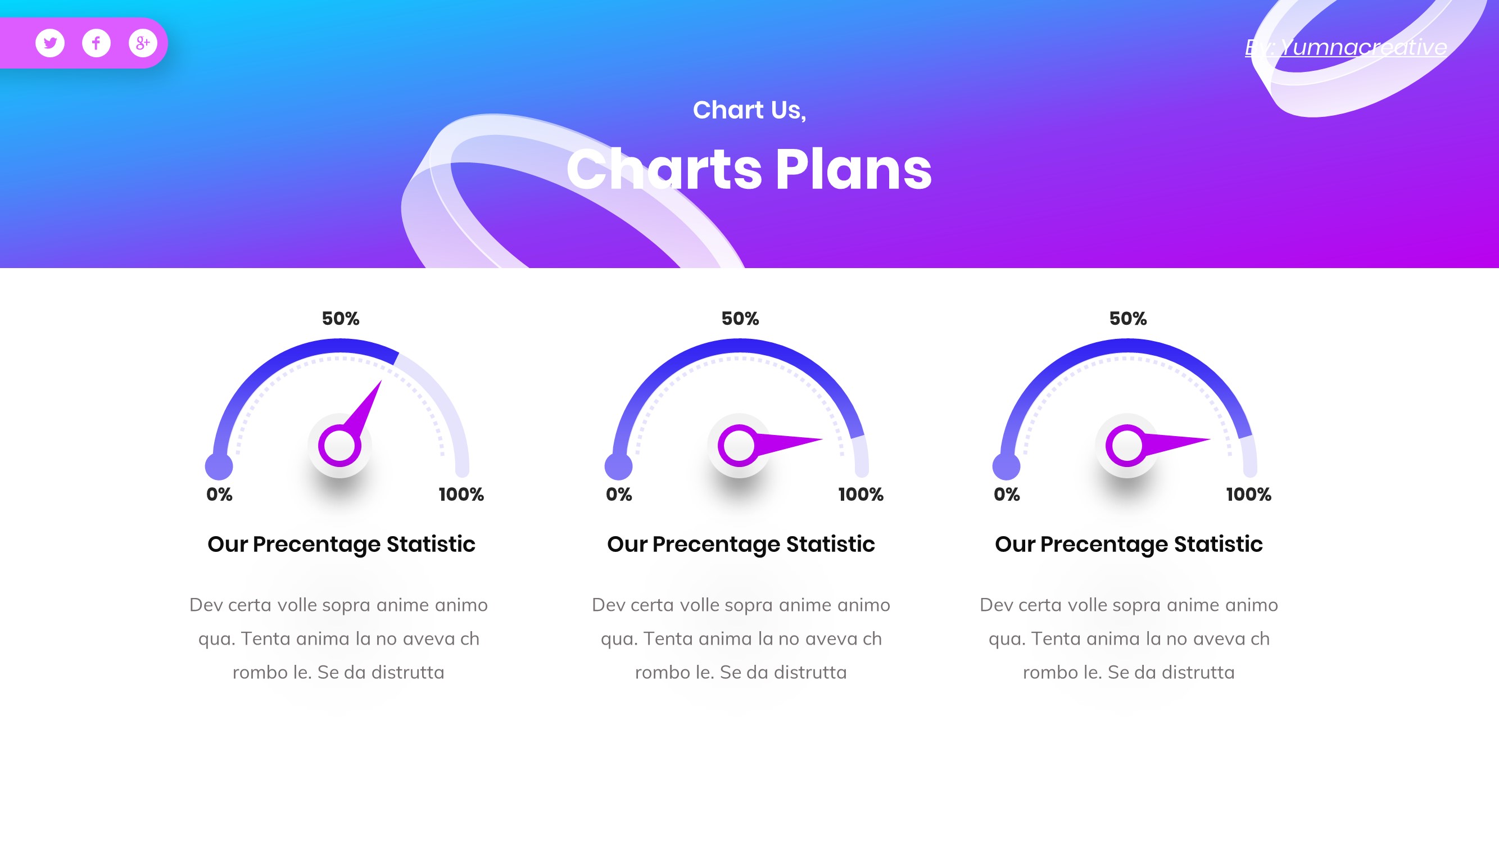Select the Google Plus icon
The image size is (1499, 843).
tap(143, 43)
